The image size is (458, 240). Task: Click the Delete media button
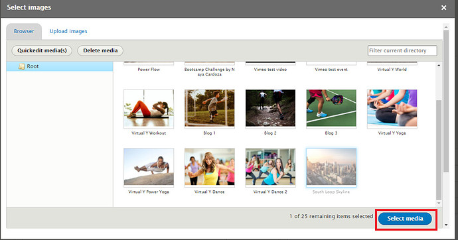pos(100,50)
